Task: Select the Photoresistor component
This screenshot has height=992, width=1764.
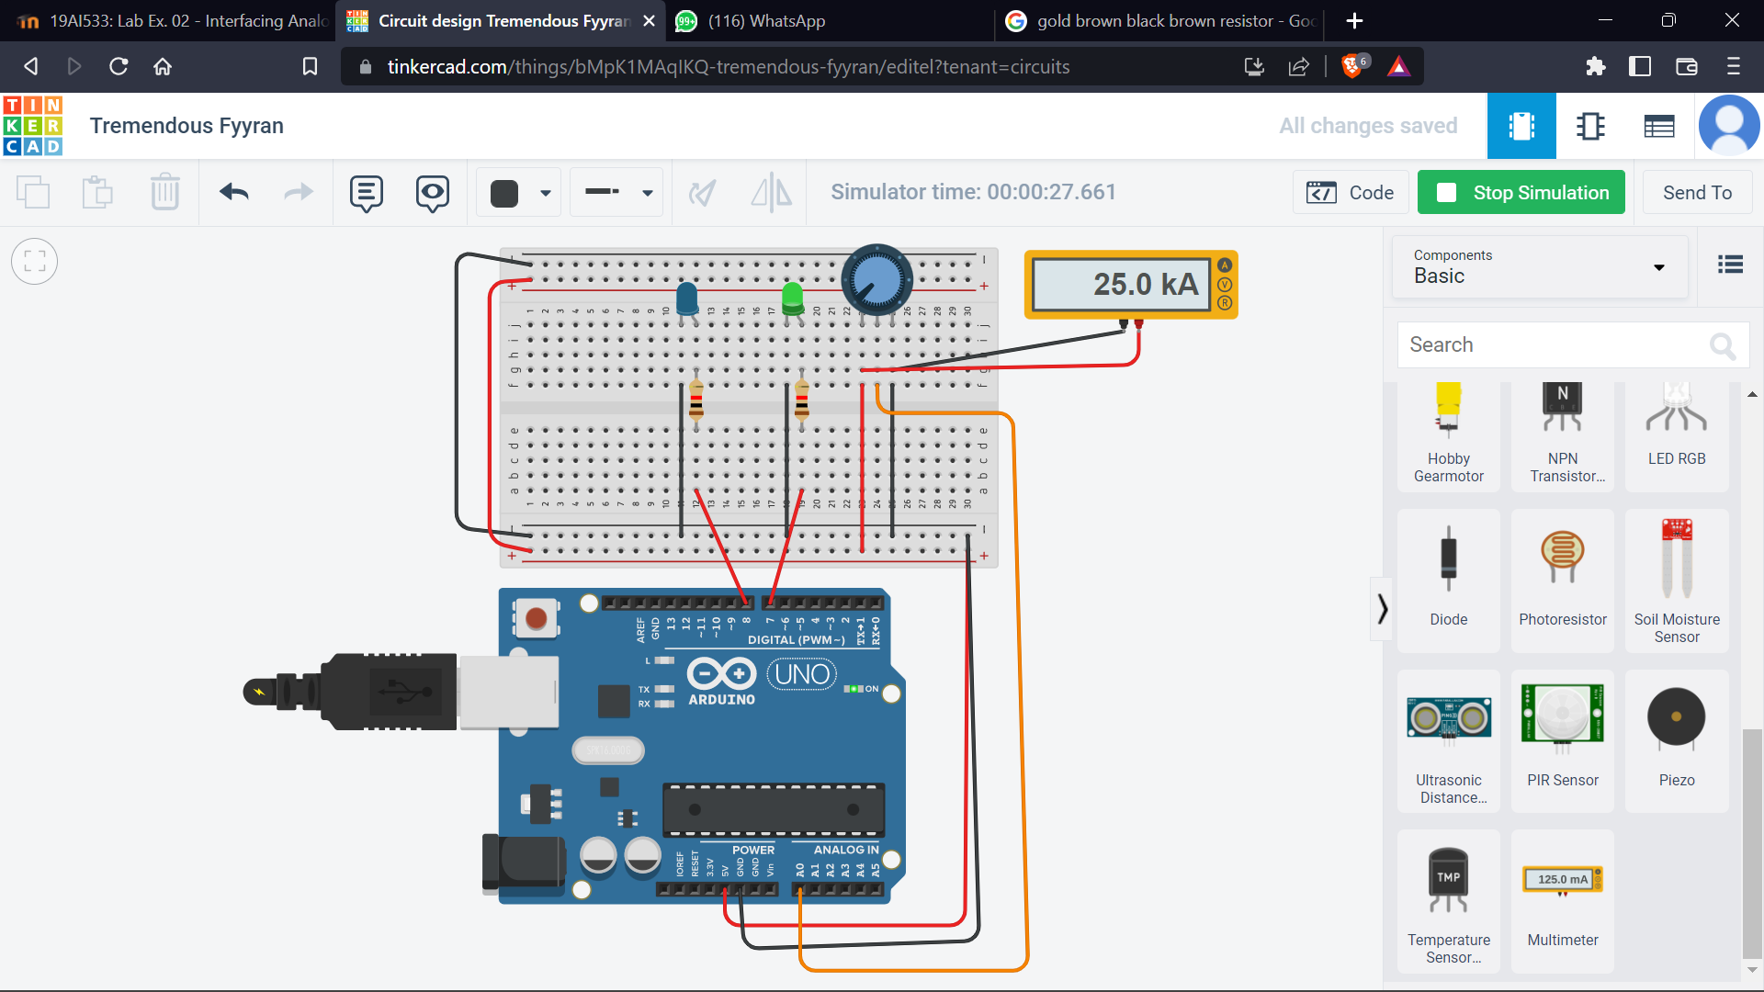Action: coord(1563,581)
